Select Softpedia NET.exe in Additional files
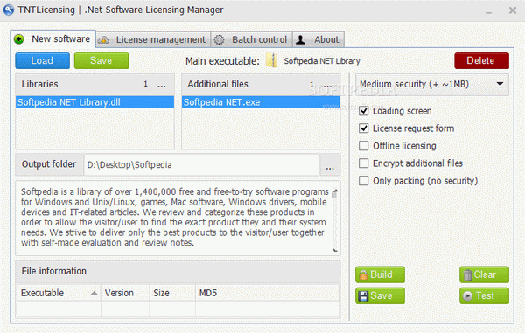 pyautogui.click(x=261, y=102)
